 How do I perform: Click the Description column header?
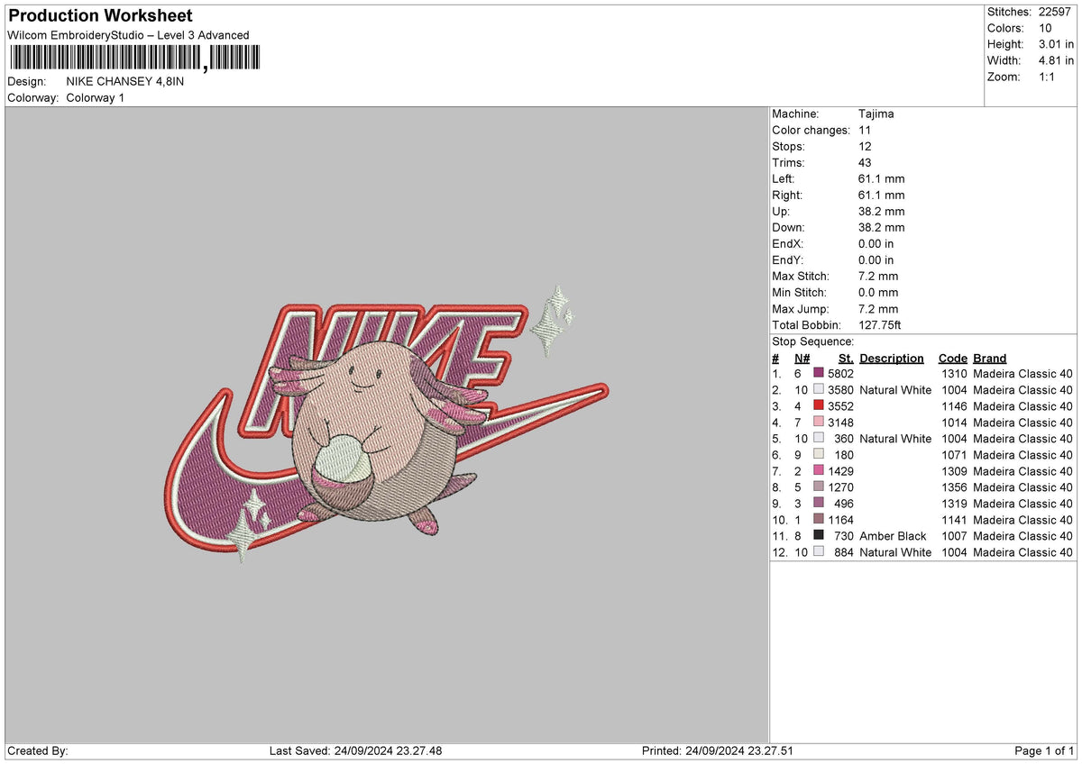pyautogui.click(x=892, y=358)
